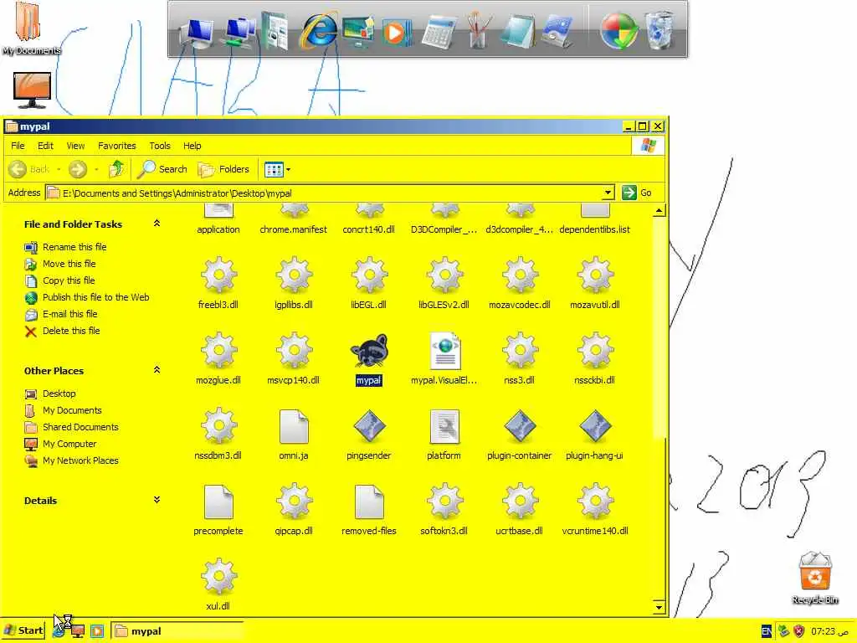Select the platform settings file icon
This screenshot has width=857, height=643.
444,426
